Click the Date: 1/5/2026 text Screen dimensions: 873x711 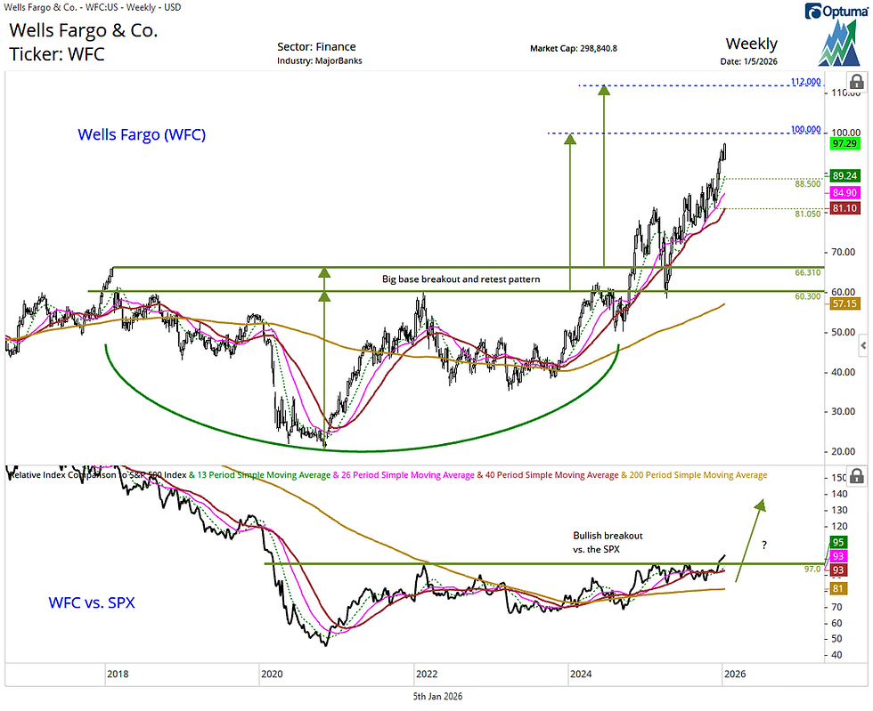point(748,61)
